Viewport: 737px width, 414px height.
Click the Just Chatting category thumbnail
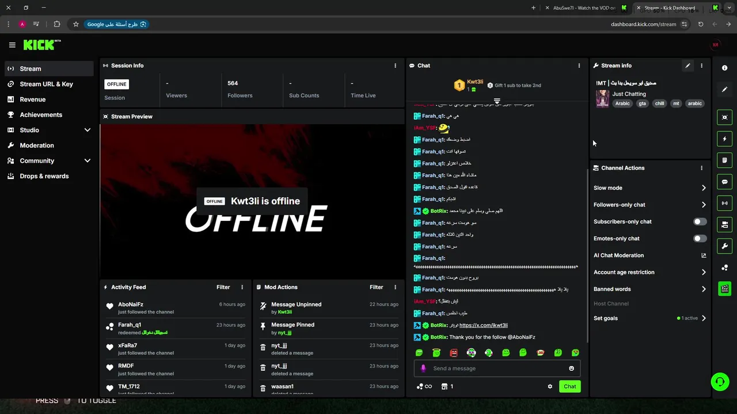pyautogui.click(x=602, y=98)
